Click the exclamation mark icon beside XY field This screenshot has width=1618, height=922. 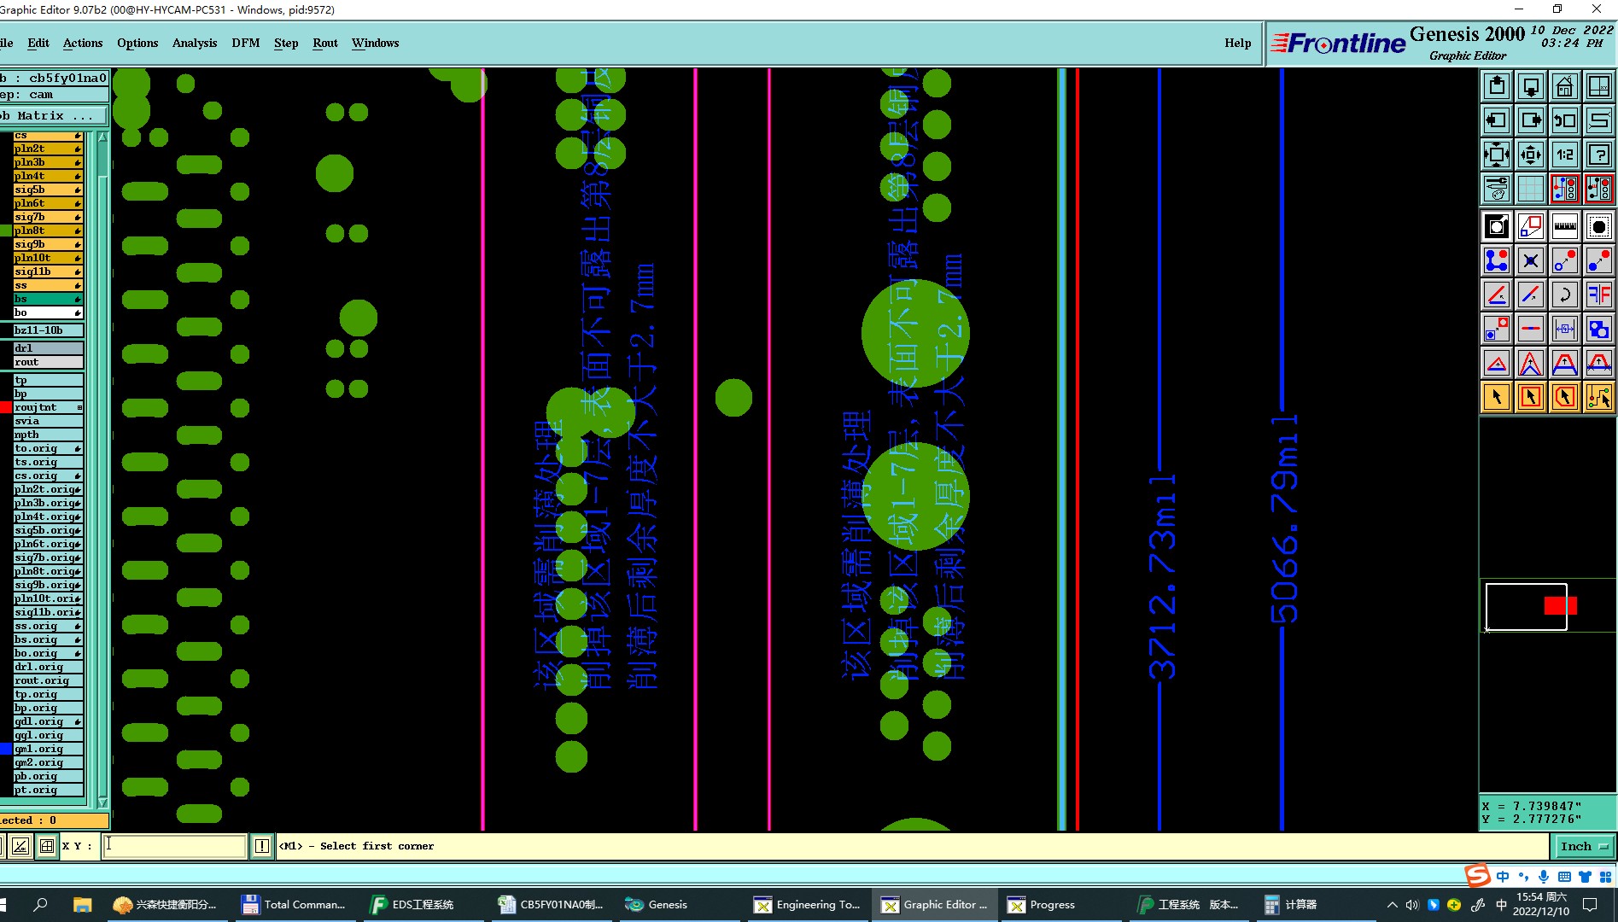click(x=262, y=846)
